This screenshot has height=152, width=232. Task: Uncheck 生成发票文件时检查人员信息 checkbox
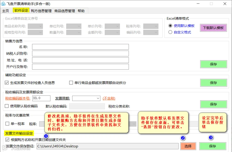pyautogui.click(x=7, y=83)
